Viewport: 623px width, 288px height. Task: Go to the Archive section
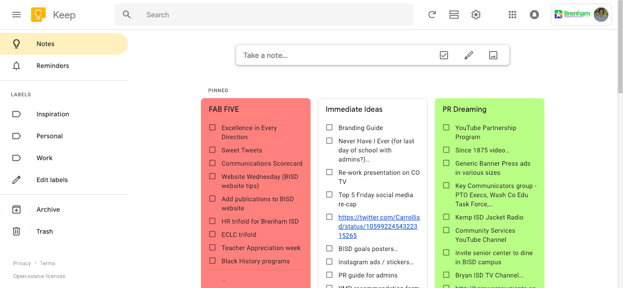click(x=48, y=209)
